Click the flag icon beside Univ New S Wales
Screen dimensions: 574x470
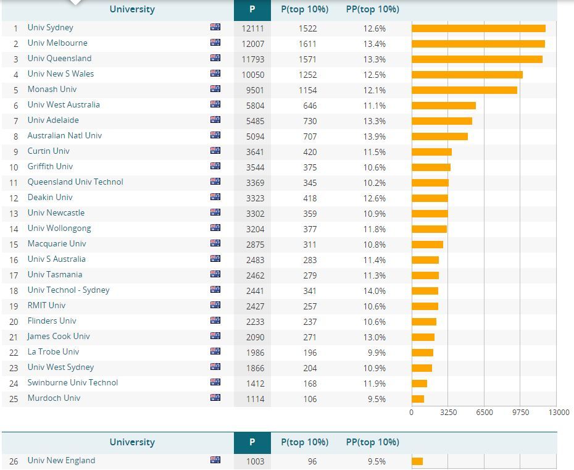215,73
